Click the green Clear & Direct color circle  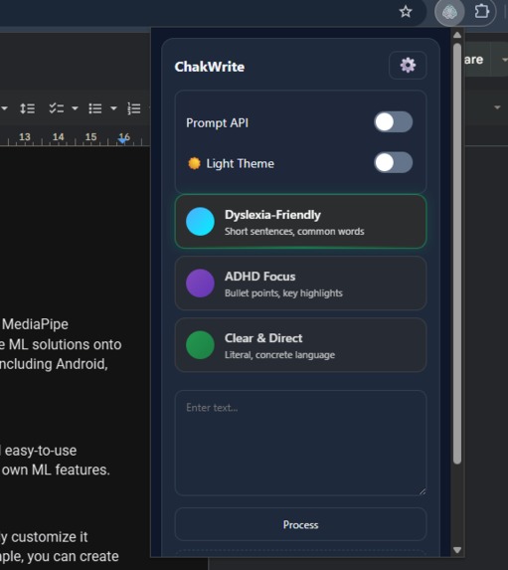click(200, 345)
